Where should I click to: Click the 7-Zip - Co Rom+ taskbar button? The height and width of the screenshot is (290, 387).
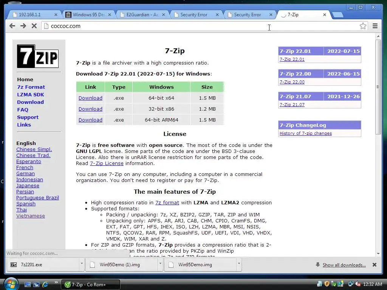pos(91,284)
